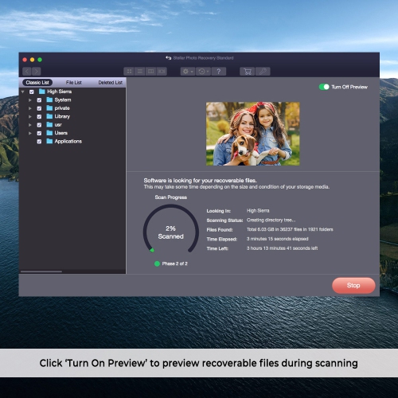Select the Applications folder label

click(68, 141)
